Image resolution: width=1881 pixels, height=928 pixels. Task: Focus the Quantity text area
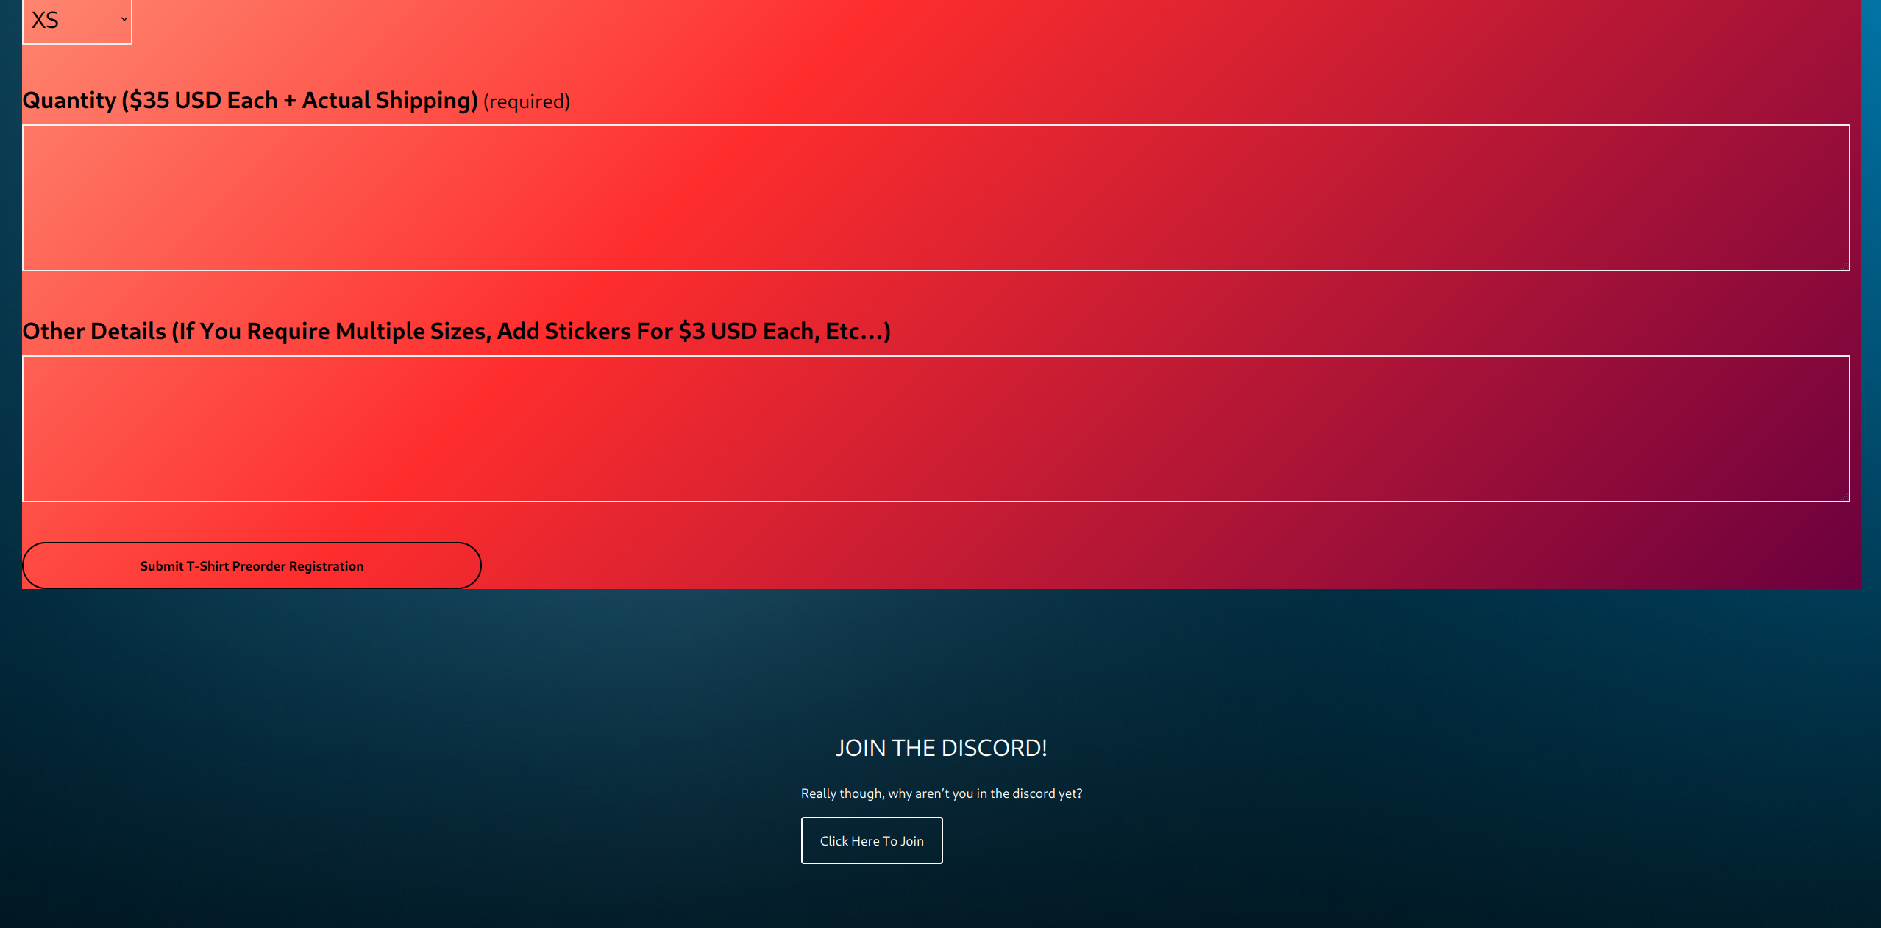click(x=936, y=198)
